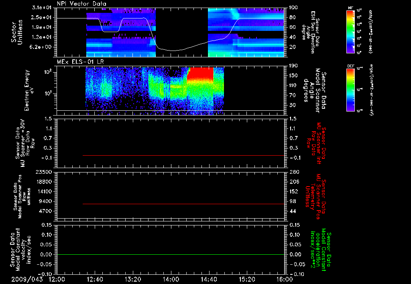Click the "Sector Unitless" axis title
Image resolution: width=411 pixels, height=284 pixels.
pos(17,32)
